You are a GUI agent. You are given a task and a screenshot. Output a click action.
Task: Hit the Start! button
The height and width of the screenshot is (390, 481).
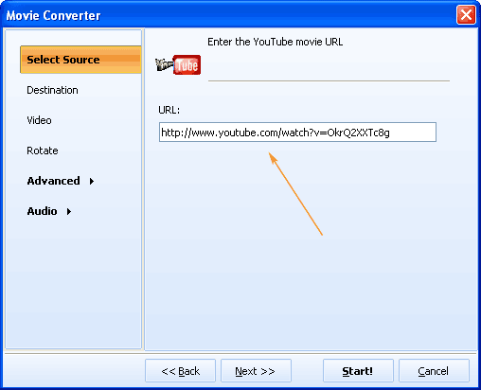(358, 371)
